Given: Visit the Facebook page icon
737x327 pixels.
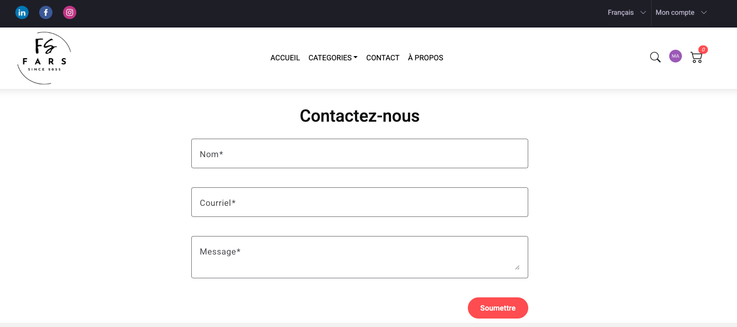Looking at the screenshot, I should (46, 13).
